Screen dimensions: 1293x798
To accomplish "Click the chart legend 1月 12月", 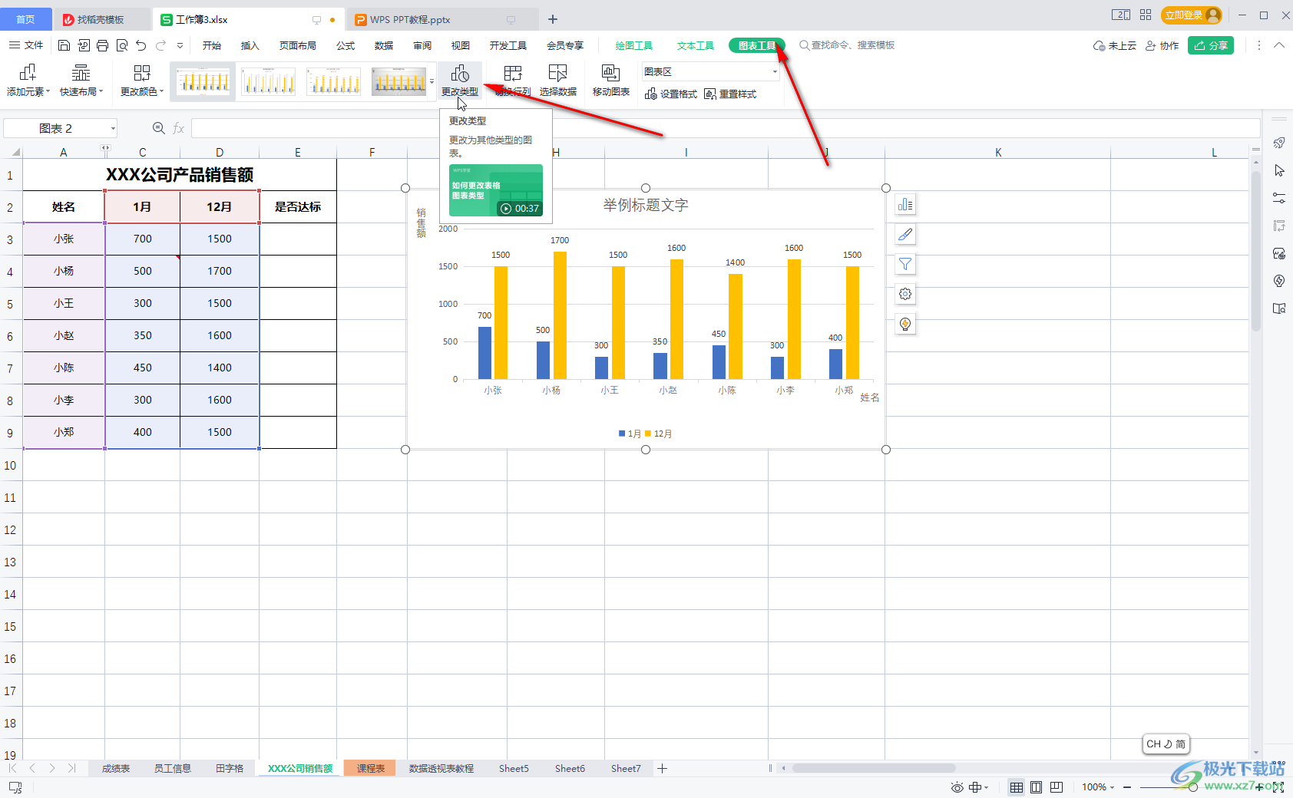I will [x=645, y=434].
